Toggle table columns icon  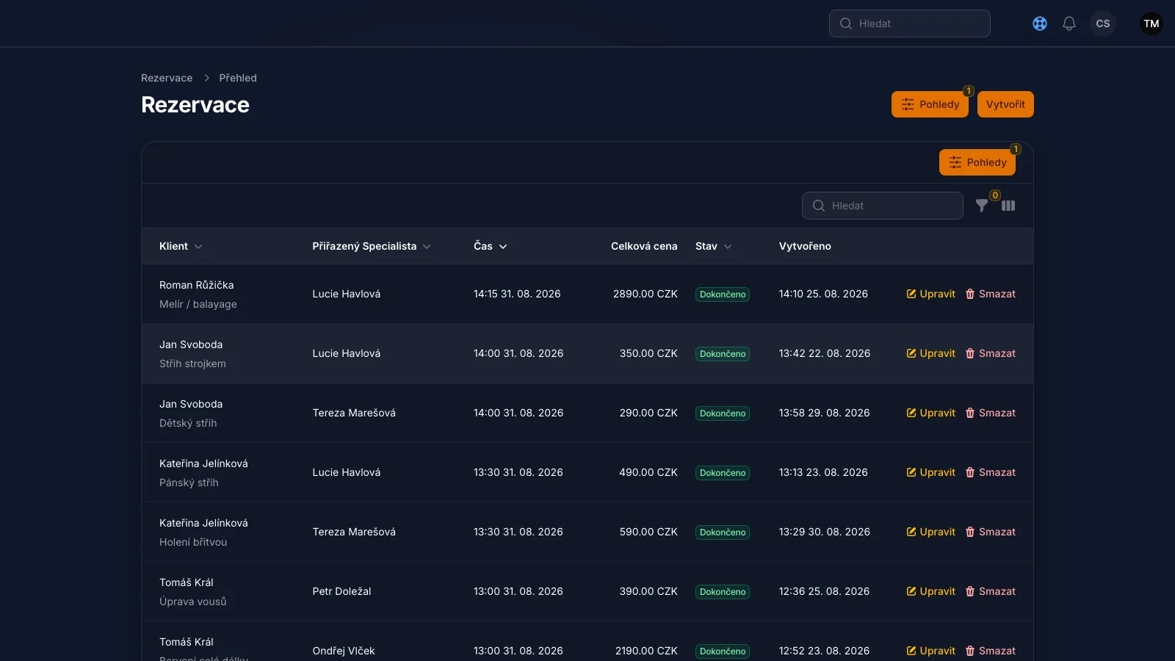pyautogui.click(x=1008, y=206)
